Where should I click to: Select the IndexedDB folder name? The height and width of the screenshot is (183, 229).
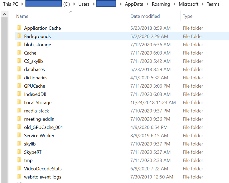click(x=35, y=94)
